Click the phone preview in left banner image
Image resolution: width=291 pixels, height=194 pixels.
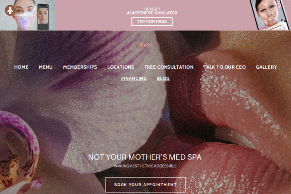43,17
